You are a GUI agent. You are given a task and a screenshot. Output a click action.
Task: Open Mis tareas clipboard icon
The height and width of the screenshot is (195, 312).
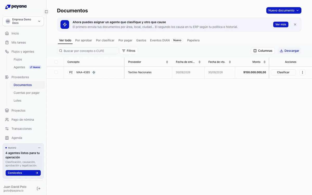tap(7, 42)
